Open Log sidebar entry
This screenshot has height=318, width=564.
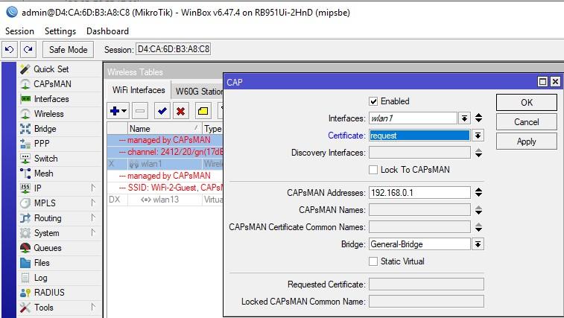[41, 278]
